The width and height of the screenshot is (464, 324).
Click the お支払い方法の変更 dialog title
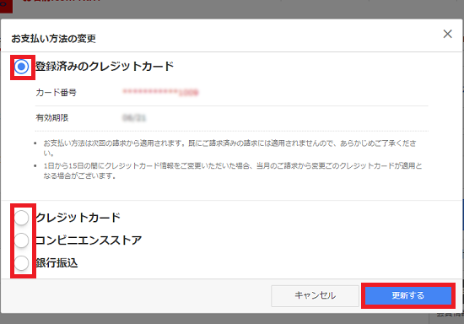[53, 39]
